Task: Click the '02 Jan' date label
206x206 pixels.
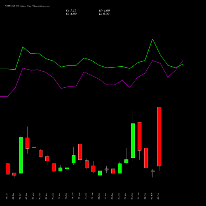Action: click(20, 196)
